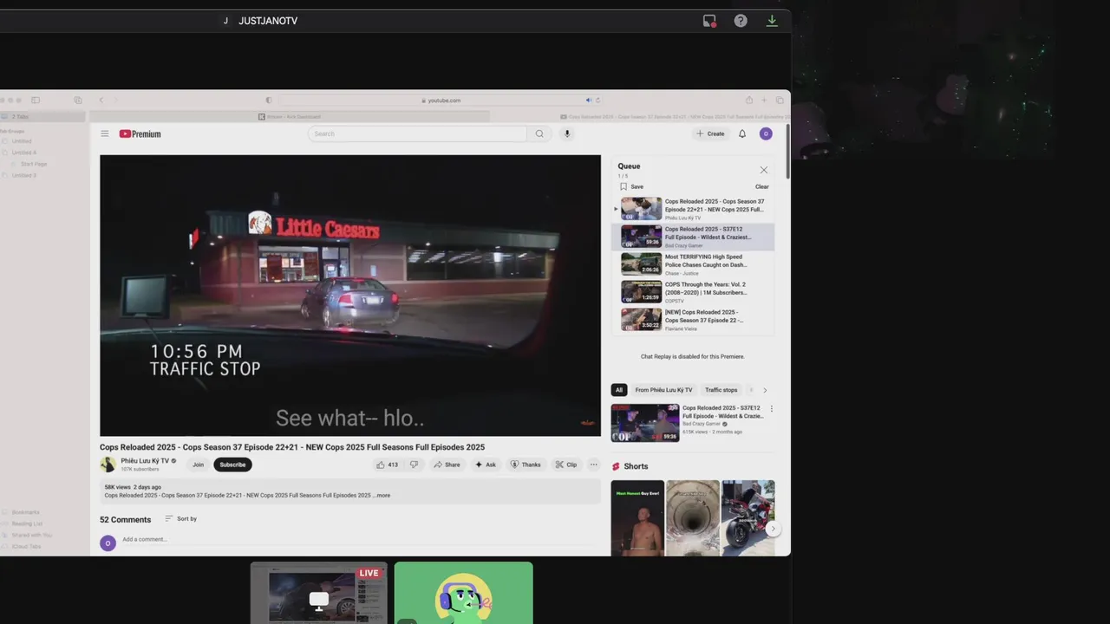The image size is (1110, 624).
Task: Open Shorts video showing tunnel
Action: 693,518
